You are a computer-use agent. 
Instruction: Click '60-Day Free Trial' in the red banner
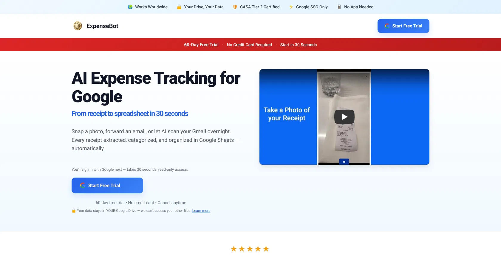pyautogui.click(x=201, y=45)
